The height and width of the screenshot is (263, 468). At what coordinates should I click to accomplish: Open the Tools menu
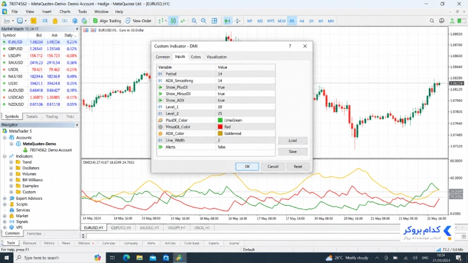(x=82, y=12)
